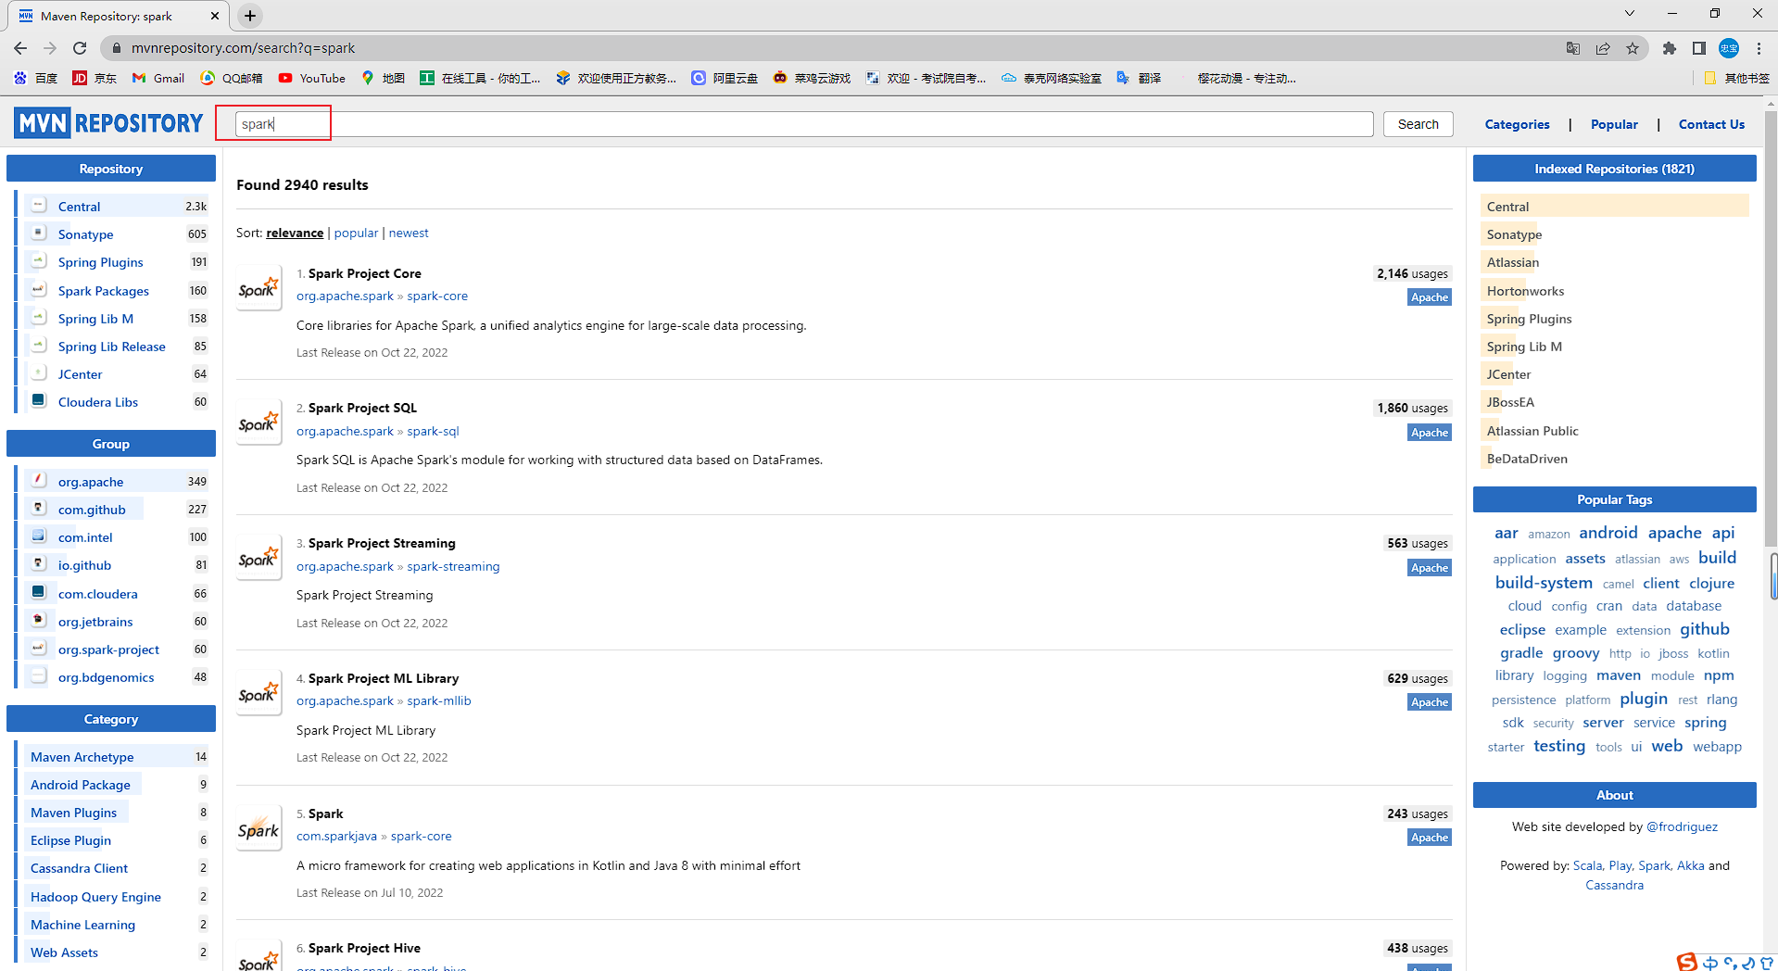This screenshot has width=1778, height=971.
Task: Click the android popular tag
Action: (x=1608, y=533)
